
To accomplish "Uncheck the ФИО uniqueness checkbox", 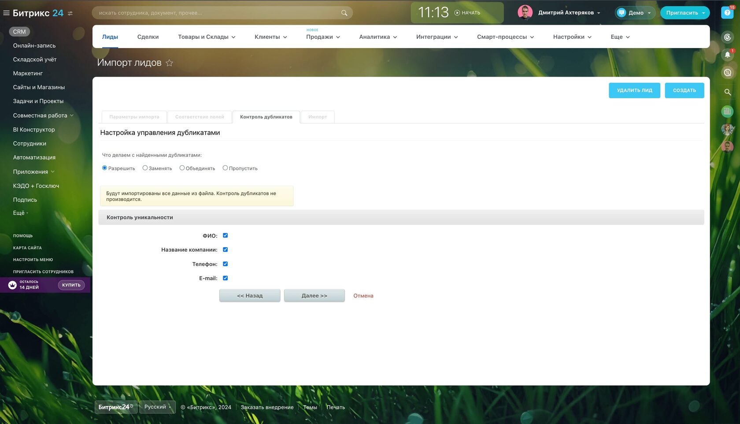I will pos(225,235).
